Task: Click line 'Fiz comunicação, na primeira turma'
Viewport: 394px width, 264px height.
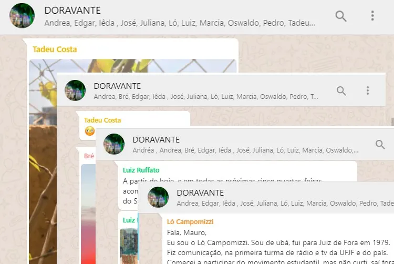Action: 277,252
